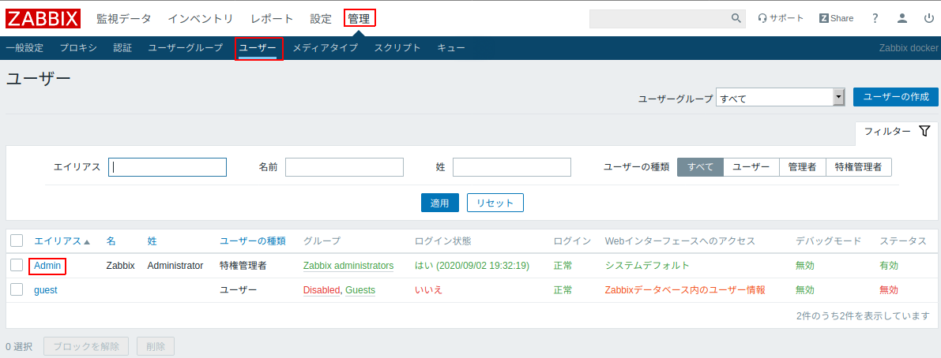The width and height of the screenshot is (941, 358).
Task: Go to プロキシ submenu
Action: 78,48
